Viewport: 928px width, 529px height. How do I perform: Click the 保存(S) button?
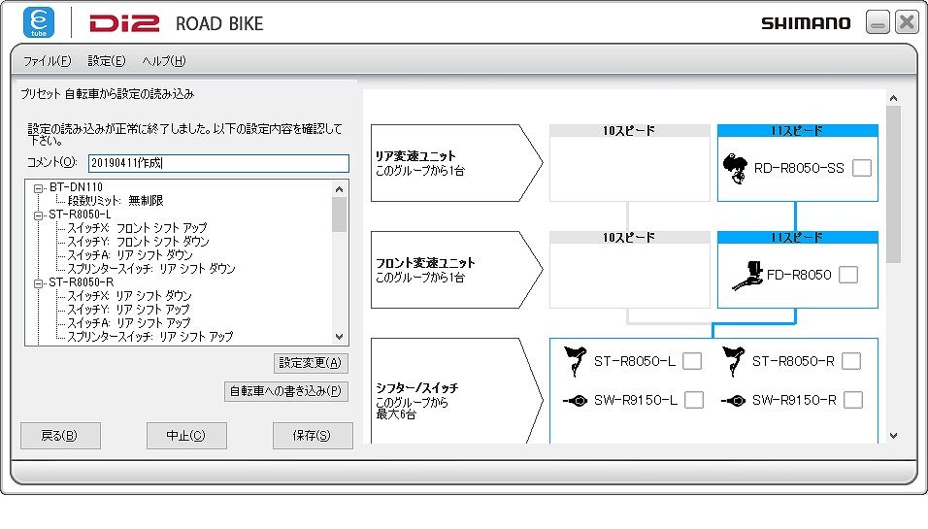pyautogui.click(x=313, y=436)
